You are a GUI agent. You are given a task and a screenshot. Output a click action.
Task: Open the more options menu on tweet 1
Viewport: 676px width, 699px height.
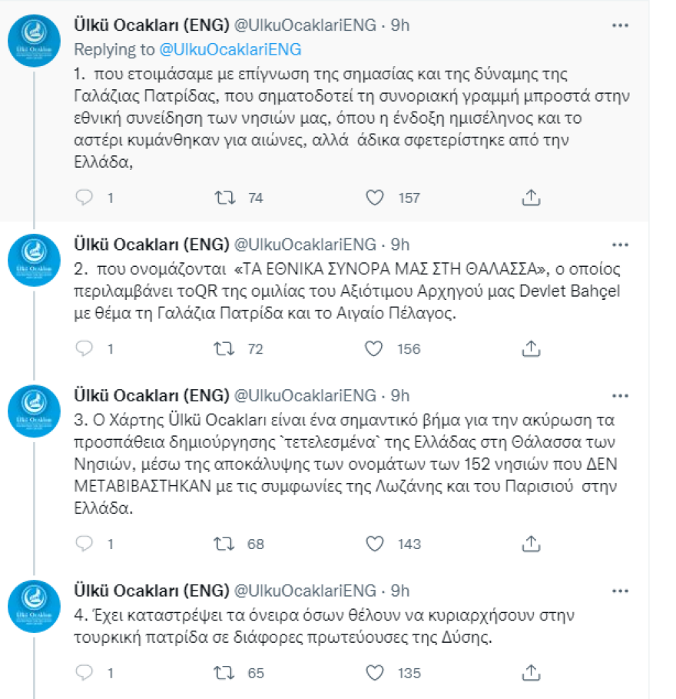[x=621, y=25]
